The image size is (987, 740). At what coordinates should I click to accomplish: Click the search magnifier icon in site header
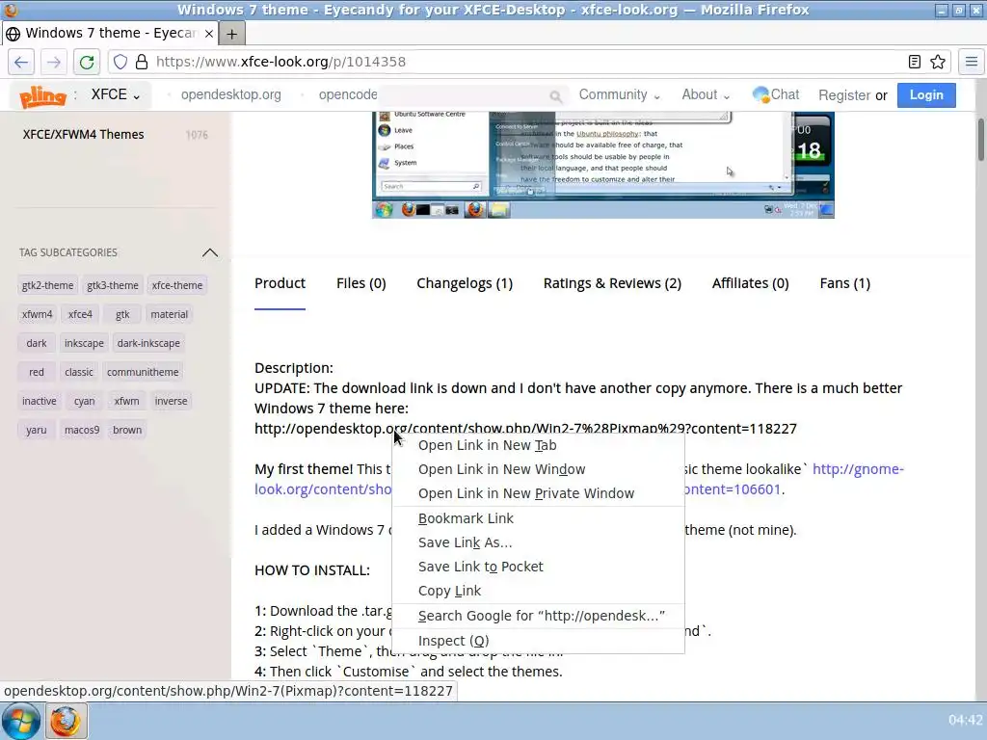pyautogui.click(x=555, y=95)
